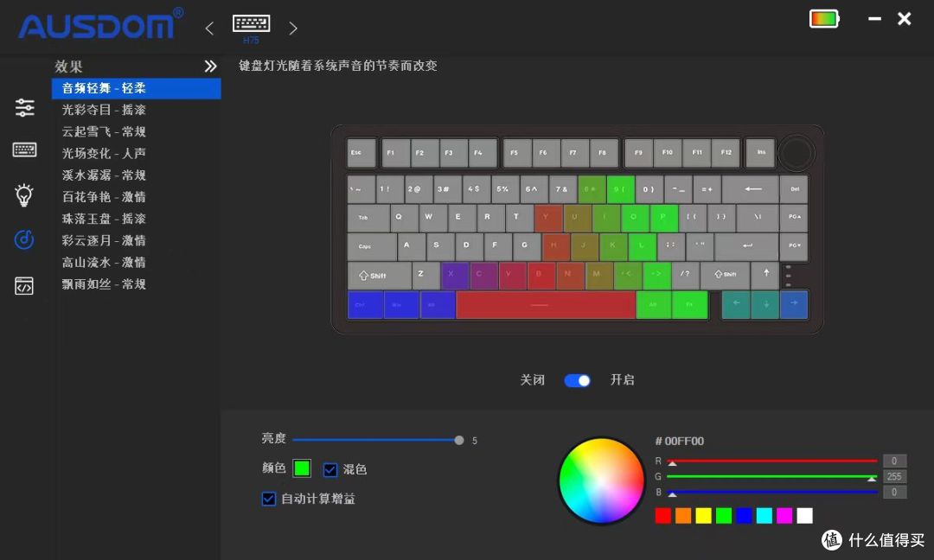Go to previous device with left arrow
This screenshot has width=934, height=560.
click(x=209, y=28)
